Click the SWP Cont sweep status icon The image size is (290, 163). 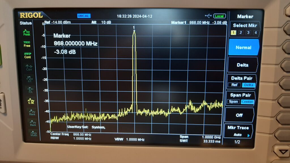point(27,55)
